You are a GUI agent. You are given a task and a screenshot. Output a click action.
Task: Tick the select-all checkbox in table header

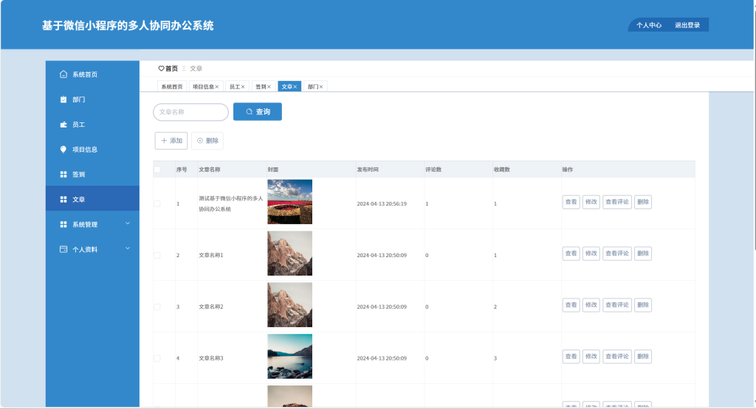click(x=157, y=169)
